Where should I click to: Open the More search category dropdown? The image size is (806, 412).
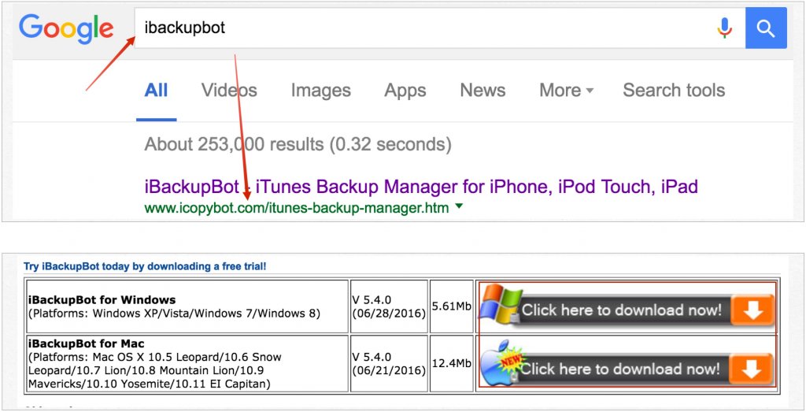click(566, 91)
